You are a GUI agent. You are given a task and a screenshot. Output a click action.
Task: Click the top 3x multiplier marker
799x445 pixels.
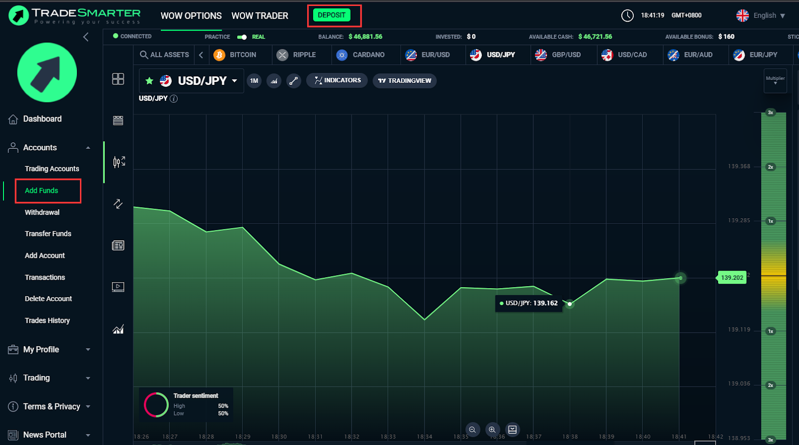771,112
